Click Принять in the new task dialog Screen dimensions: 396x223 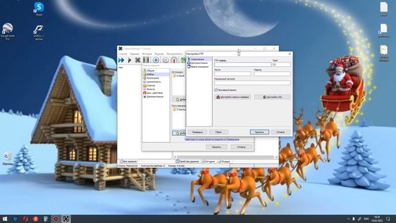217,147
